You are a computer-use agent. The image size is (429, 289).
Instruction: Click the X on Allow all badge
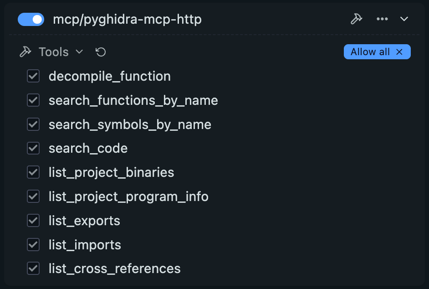(399, 52)
